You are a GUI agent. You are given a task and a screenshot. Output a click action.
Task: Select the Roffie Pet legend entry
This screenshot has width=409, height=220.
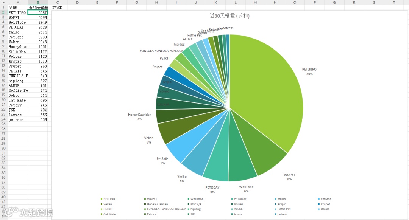pos(283,209)
